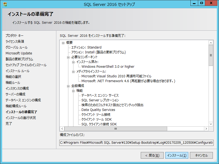Viewport: 219px width, 164px height.
Task: Go back with the 戻る(B) button
Action: tap(152, 155)
